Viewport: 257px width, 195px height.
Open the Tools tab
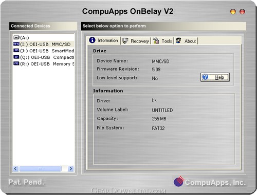coord(163,41)
